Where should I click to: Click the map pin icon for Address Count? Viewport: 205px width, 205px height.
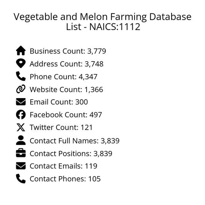pos(21,63)
